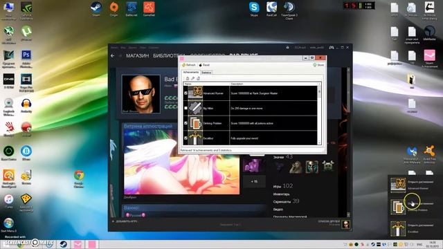
Task: Click the Steam profile avatar picture
Action: (x=141, y=94)
